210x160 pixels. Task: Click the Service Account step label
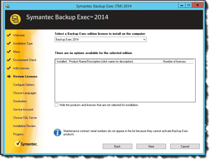pyautogui.click(x=23, y=109)
